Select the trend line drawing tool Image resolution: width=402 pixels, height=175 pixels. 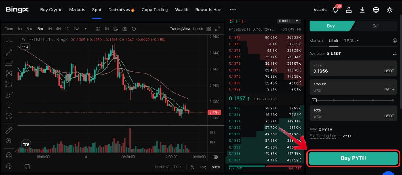(x=9, y=52)
